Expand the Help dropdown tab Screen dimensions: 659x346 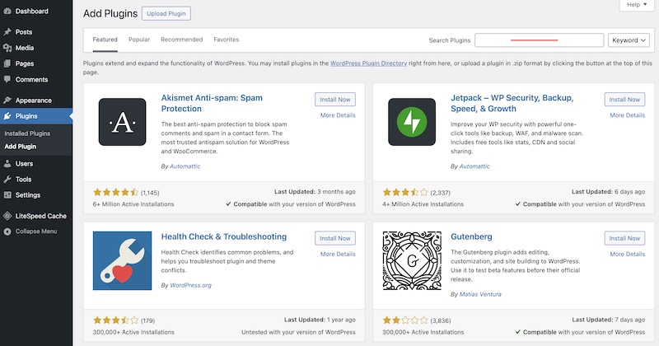[637, 5]
